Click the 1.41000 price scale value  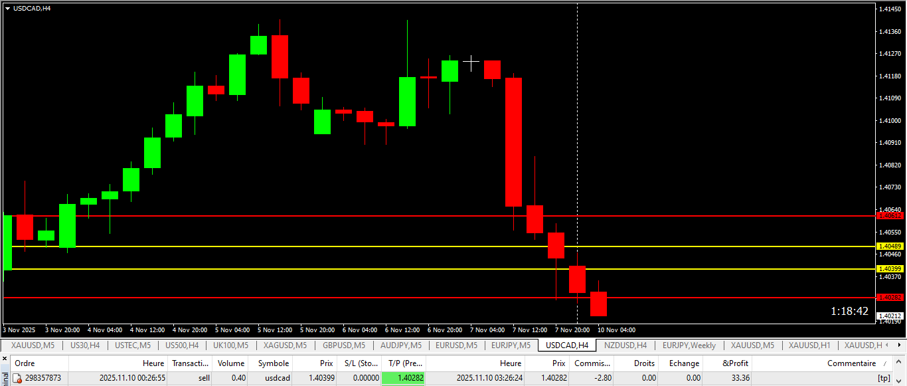click(890, 120)
